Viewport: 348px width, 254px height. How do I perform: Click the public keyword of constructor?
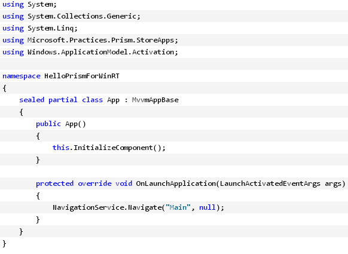click(x=48, y=124)
